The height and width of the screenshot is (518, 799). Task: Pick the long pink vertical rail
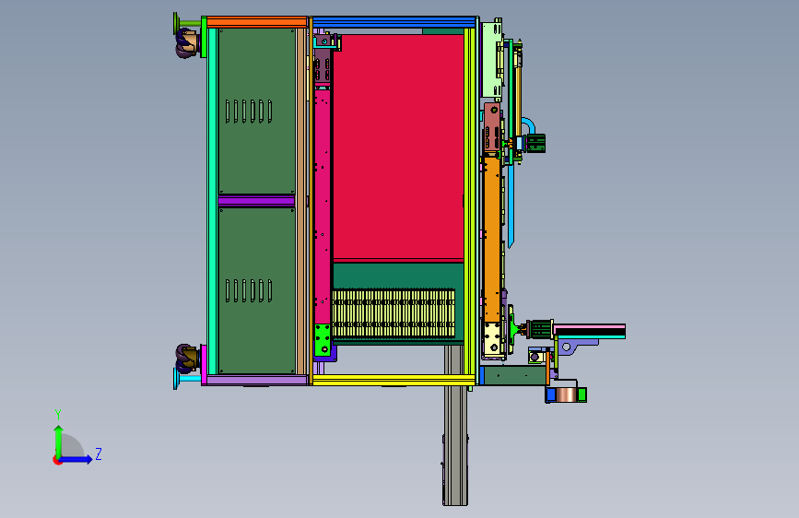(x=322, y=206)
